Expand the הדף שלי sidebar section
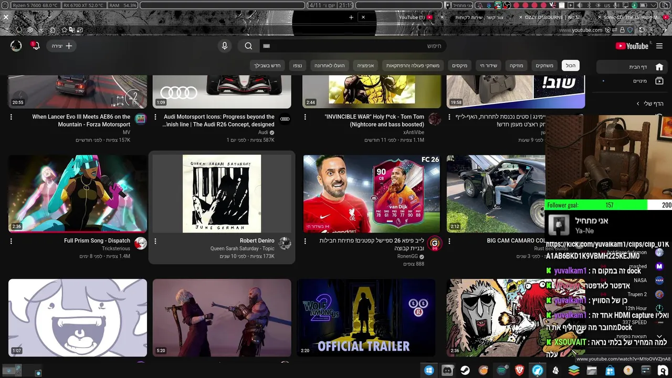 (650, 103)
